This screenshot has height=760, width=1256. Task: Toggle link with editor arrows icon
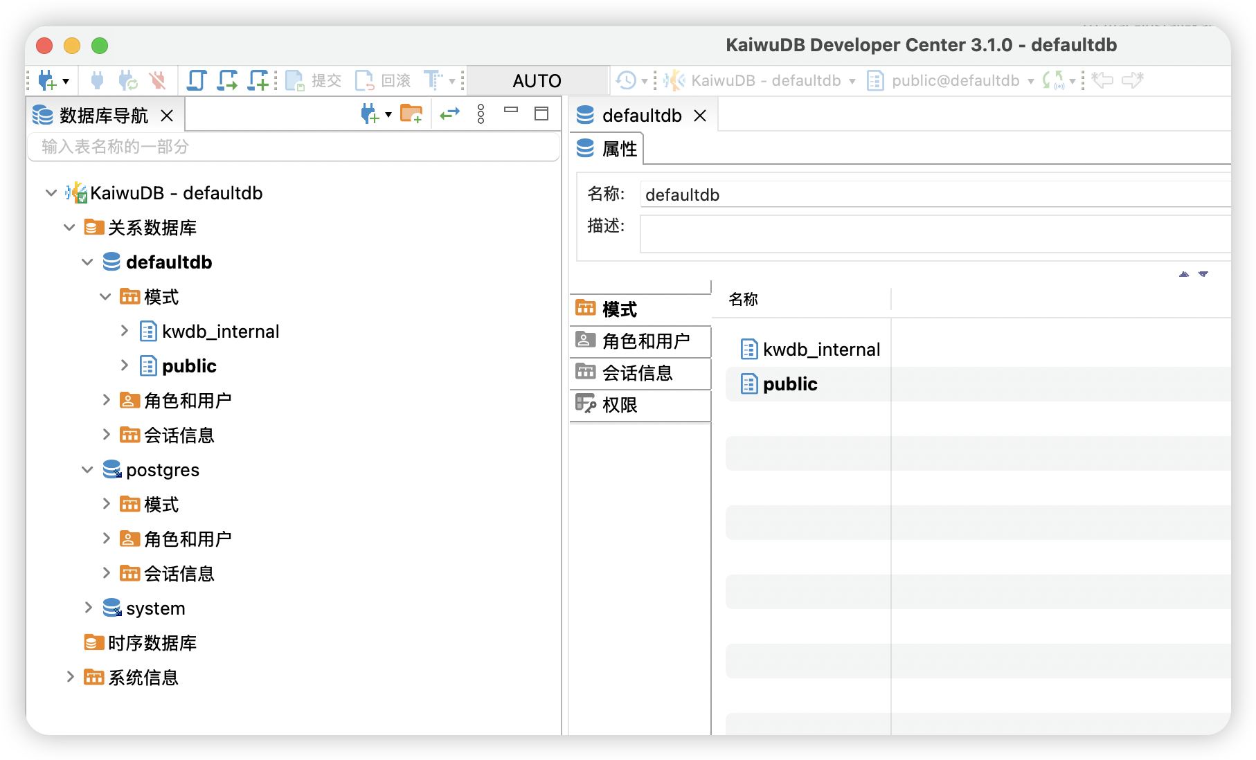tap(450, 114)
